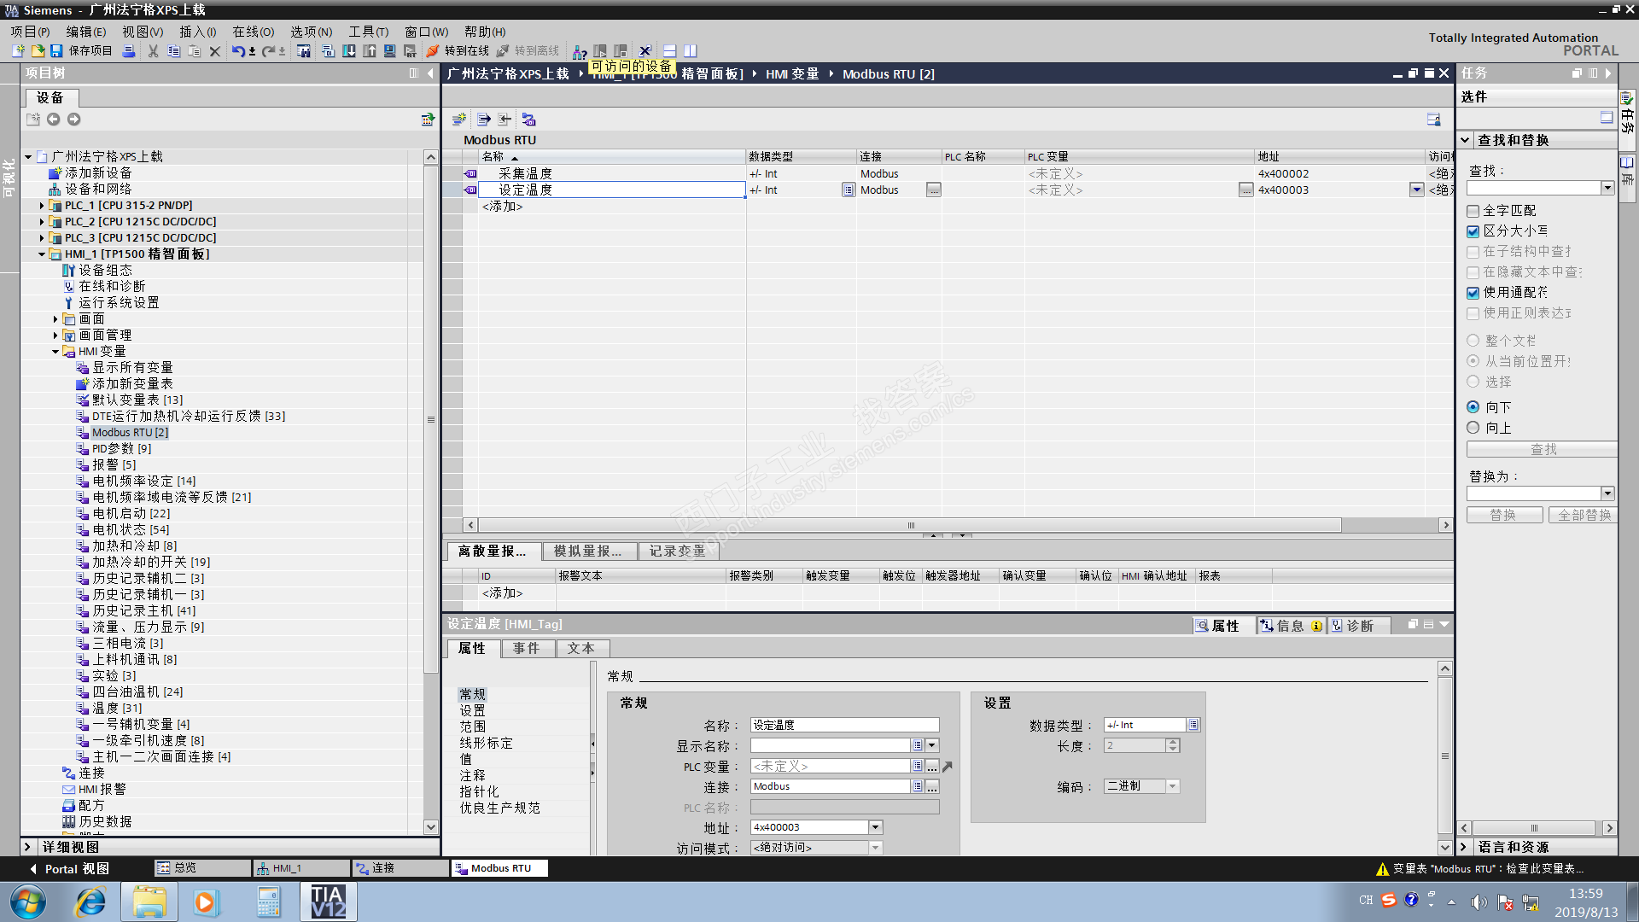1639x922 pixels.
Task: Click the undo arrow icon
Action: click(x=238, y=51)
